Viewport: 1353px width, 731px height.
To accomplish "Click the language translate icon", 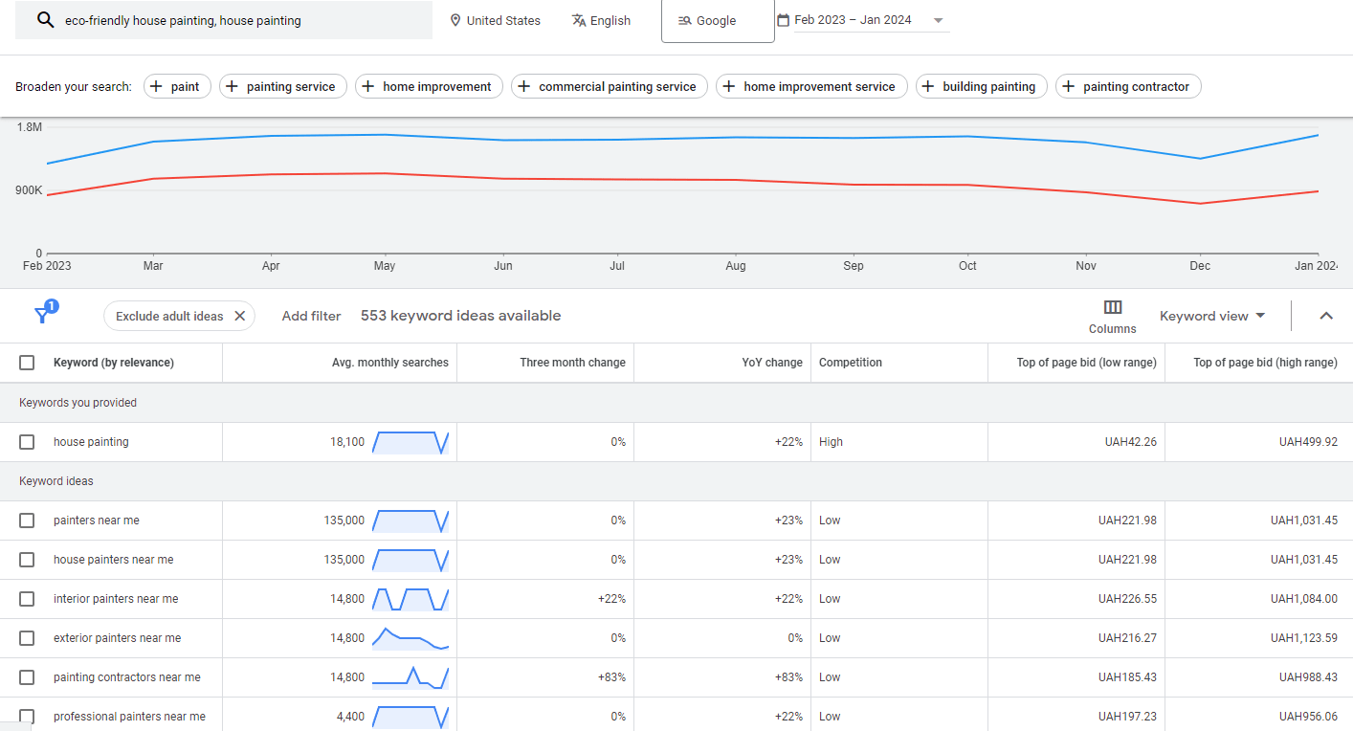I will pyautogui.click(x=579, y=20).
